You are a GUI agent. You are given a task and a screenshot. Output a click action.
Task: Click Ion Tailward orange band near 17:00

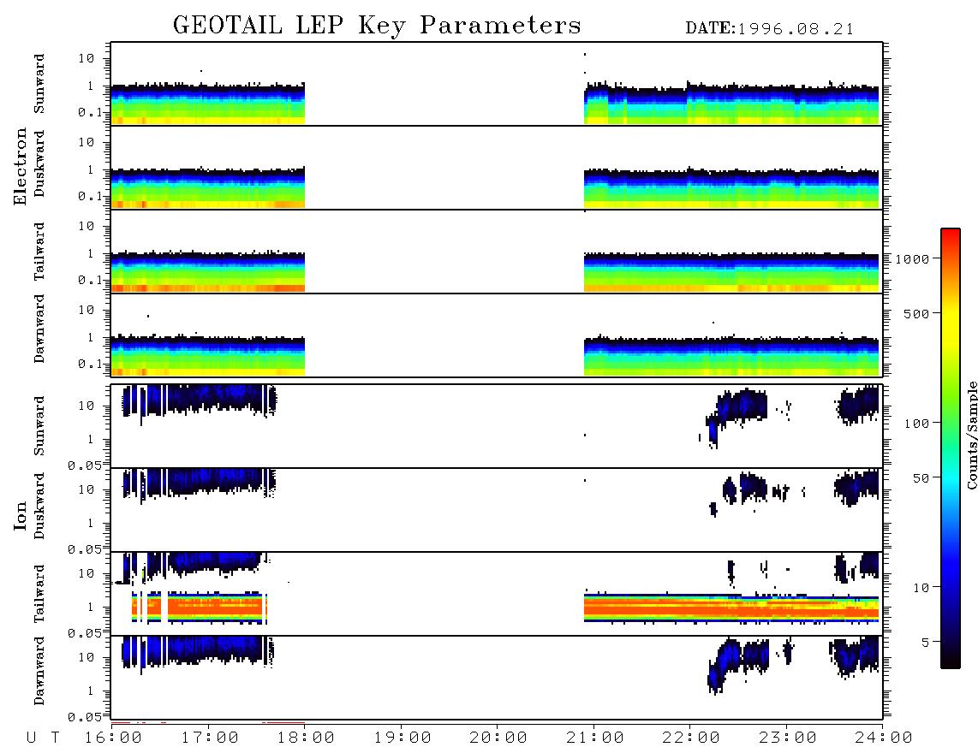[x=215, y=607]
